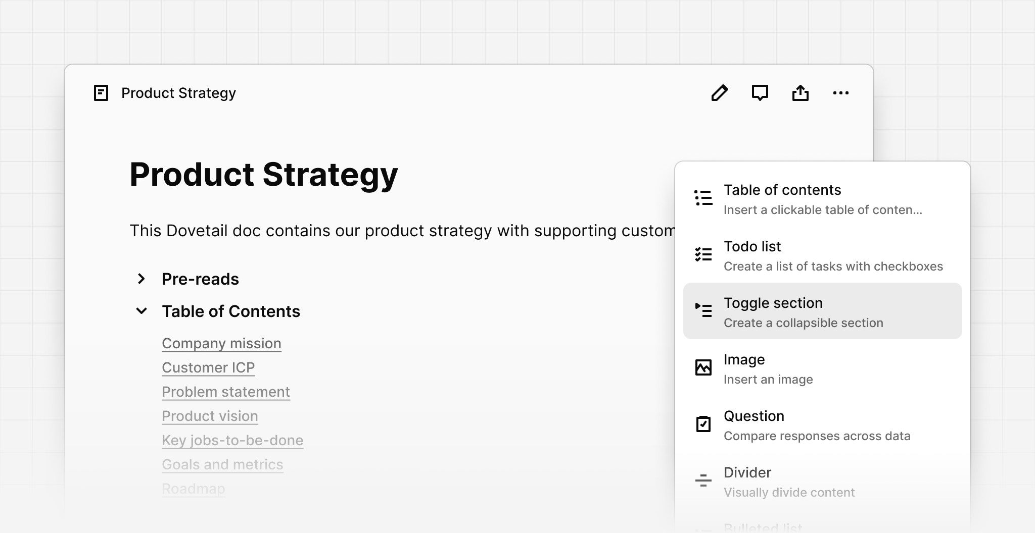Click the Table of contents block icon
Image resolution: width=1035 pixels, height=533 pixels.
tap(703, 198)
